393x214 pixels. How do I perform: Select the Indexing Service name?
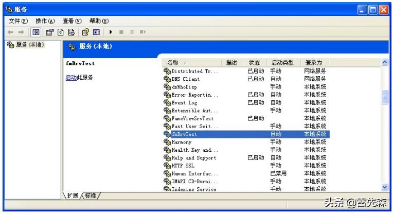point(194,189)
